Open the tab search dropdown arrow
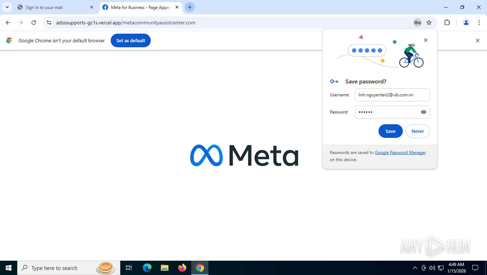 click(7, 7)
